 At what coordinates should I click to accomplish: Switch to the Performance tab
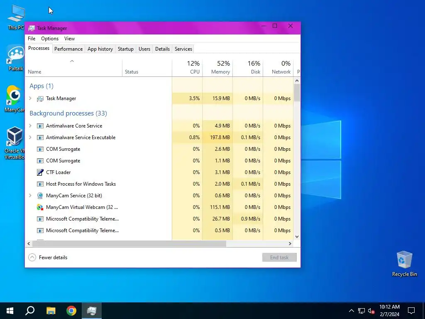click(68, 49)
